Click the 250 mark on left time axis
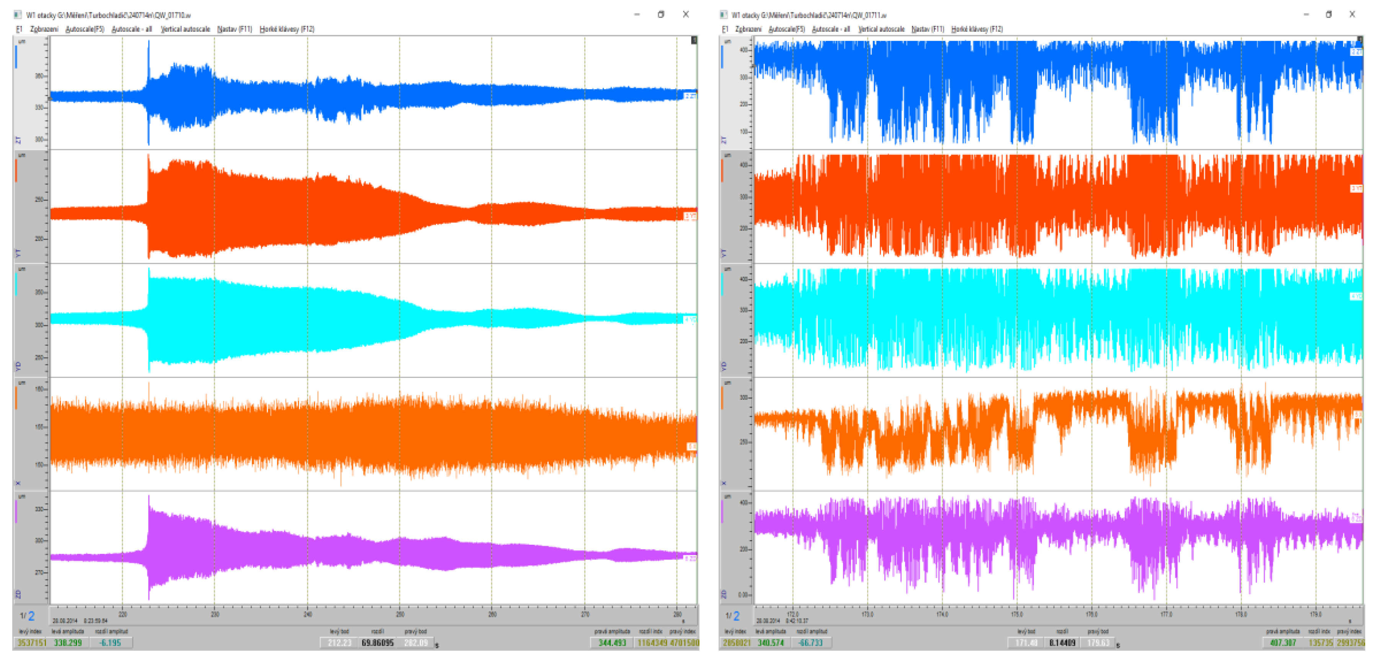Image resolution: width=1374 pixels, height=661 pixels. coord(400,615)
